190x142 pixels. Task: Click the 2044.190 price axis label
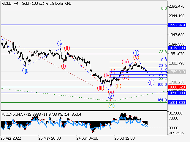[x=177, y=16]
